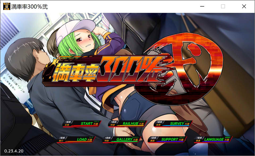Open the SURVEY link

(x=177, y=123)
